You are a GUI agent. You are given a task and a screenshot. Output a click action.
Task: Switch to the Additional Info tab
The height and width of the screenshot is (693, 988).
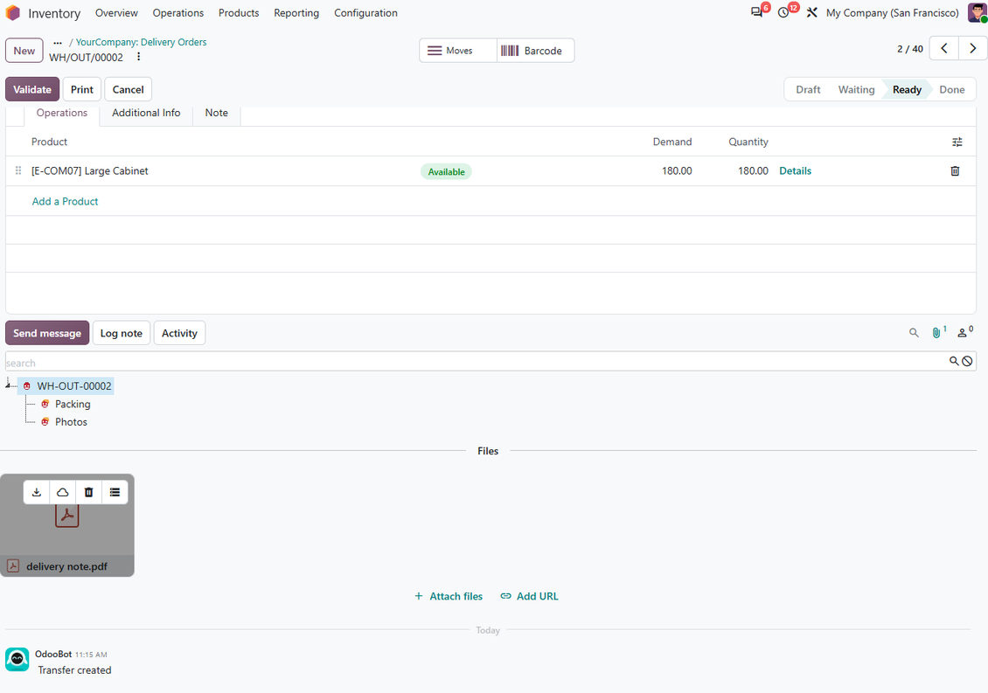tap(146, 113)
